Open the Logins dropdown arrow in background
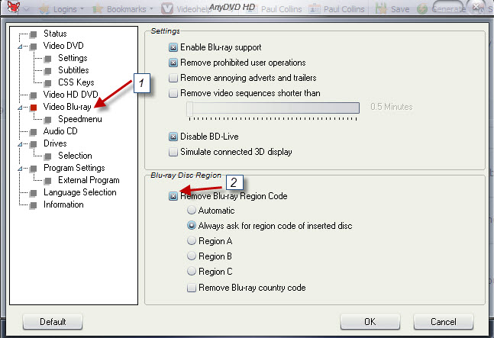 [x=82, y=9]
